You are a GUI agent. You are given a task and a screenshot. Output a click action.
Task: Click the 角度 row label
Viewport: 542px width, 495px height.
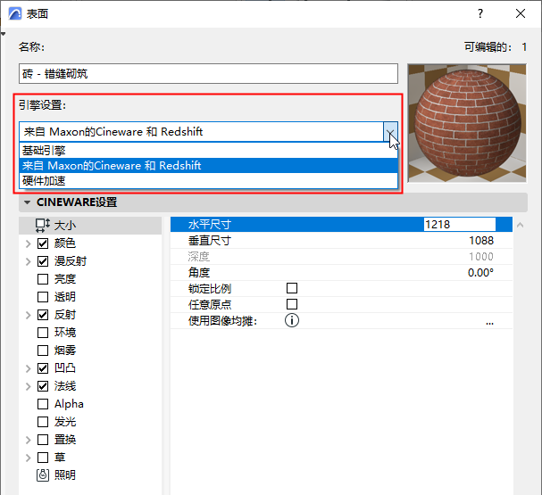click(x=199, y=273)
